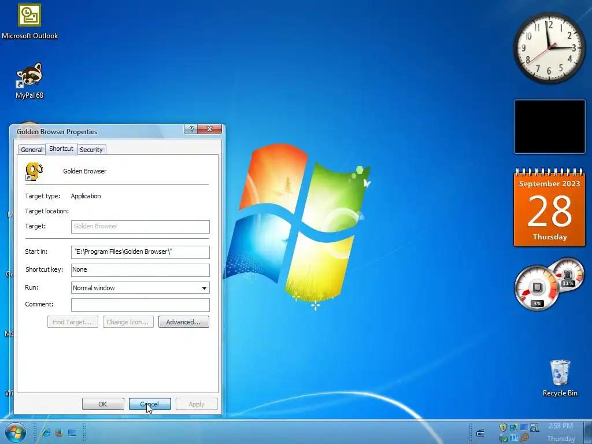Confirm with the OK button

point(103,404)
